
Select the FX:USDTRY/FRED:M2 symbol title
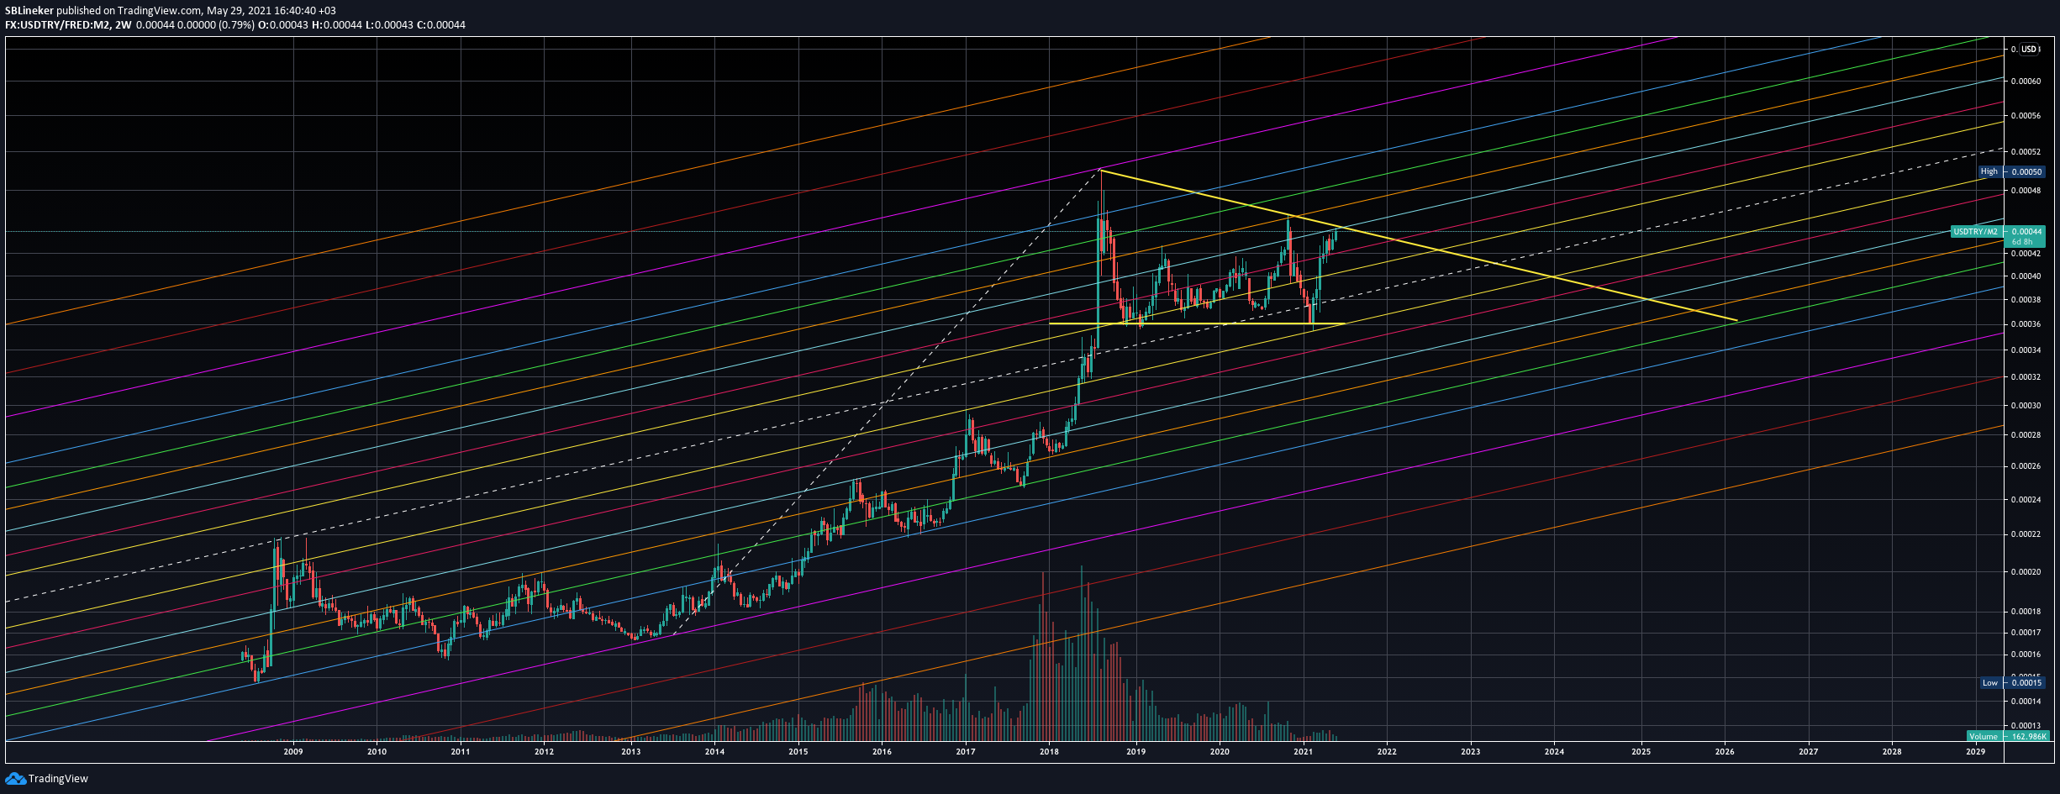tap(57, 25)
